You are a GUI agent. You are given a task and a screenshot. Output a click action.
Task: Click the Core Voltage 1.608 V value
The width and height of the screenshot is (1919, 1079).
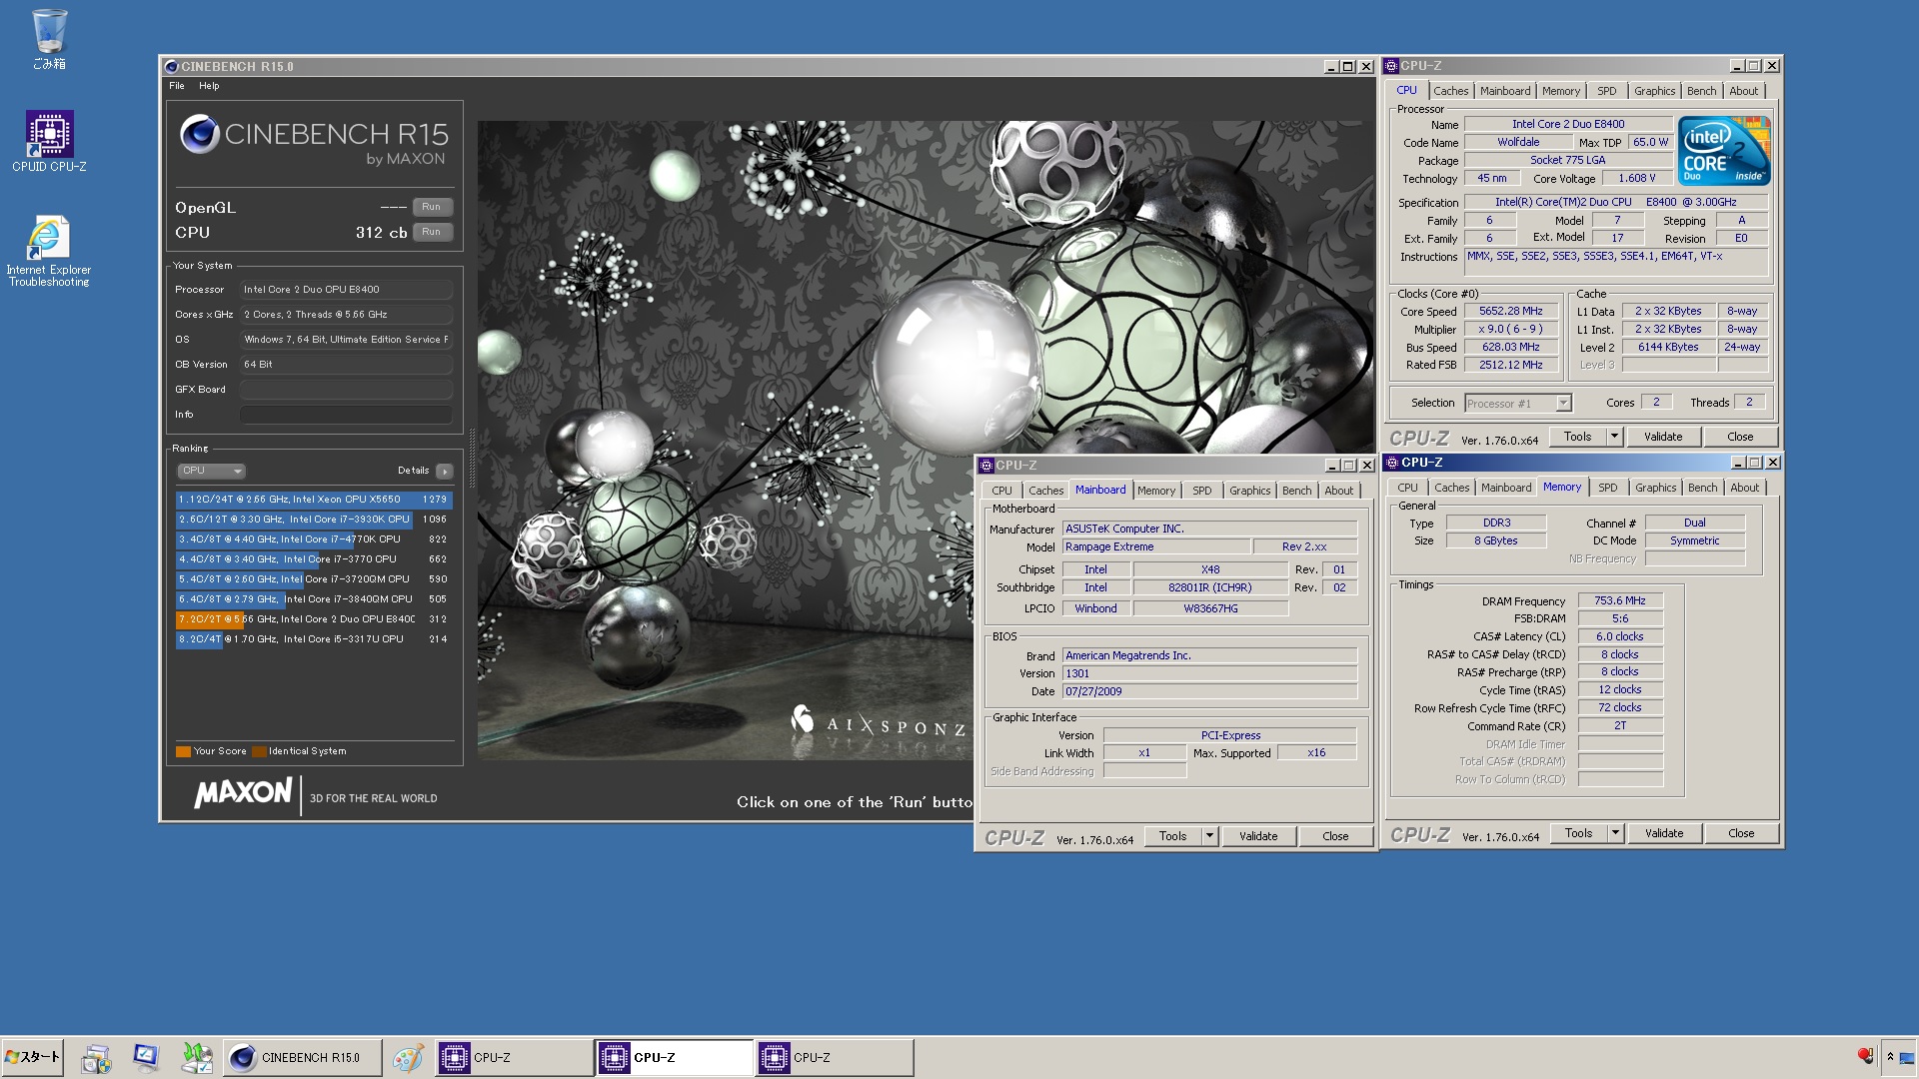tap(1636, 179)
